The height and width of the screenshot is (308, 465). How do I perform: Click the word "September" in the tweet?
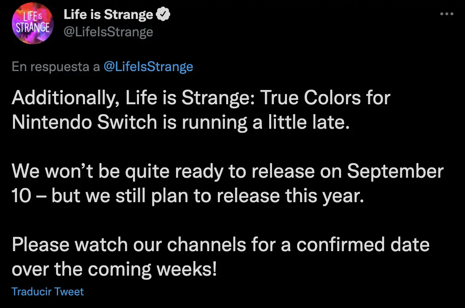click(395, 171)
